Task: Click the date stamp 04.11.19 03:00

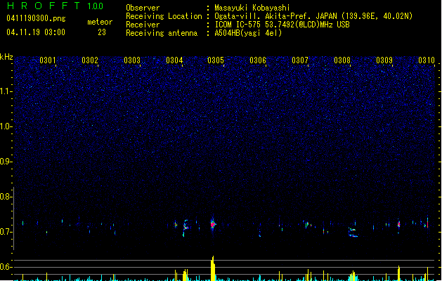Action: point(36,32)
